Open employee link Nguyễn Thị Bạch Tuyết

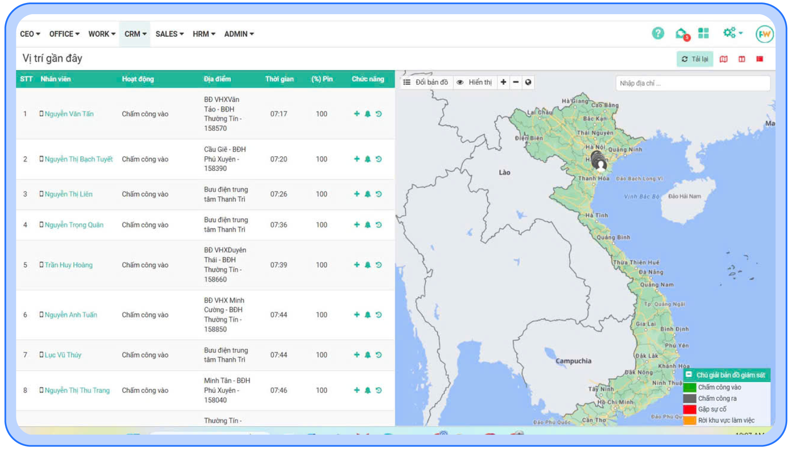pos(78,159)
